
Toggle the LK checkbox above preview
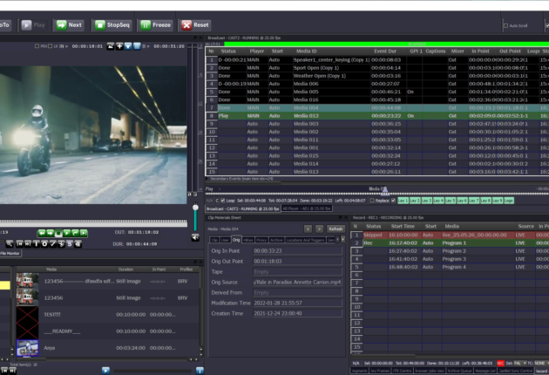tap(50, 46)
